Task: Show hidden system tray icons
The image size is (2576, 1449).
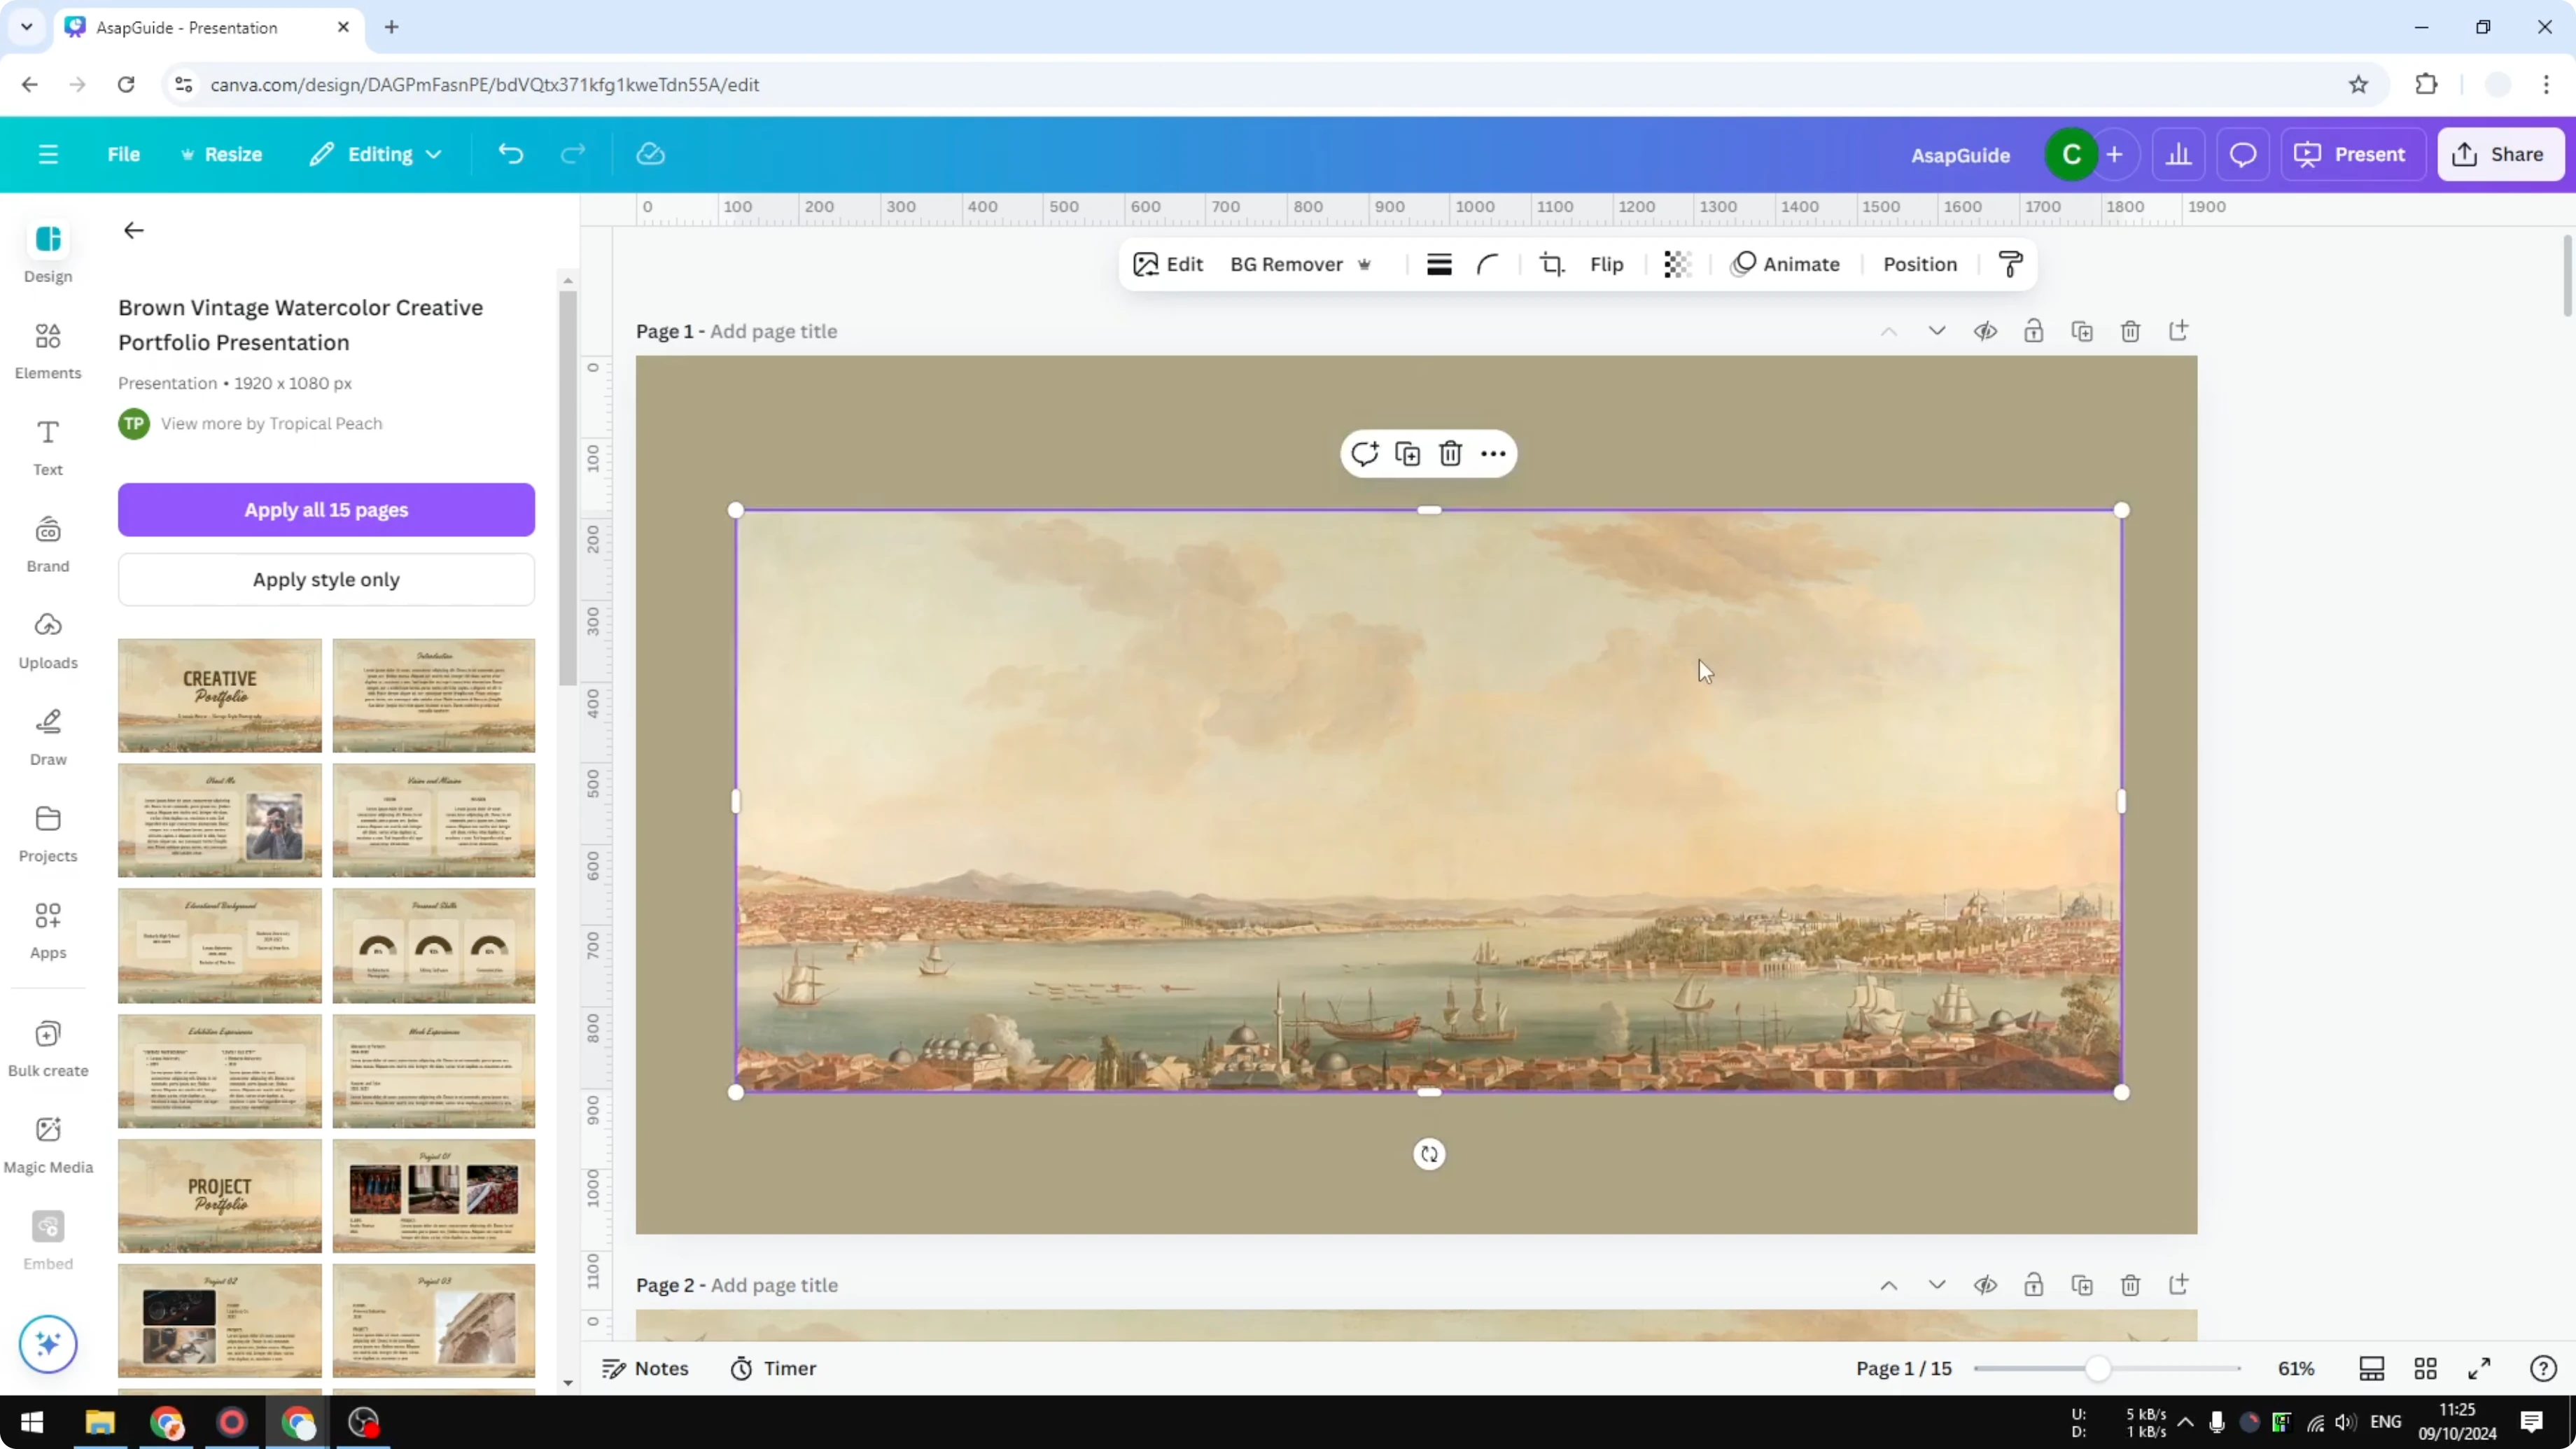Action: (x=2186, y=1422)
